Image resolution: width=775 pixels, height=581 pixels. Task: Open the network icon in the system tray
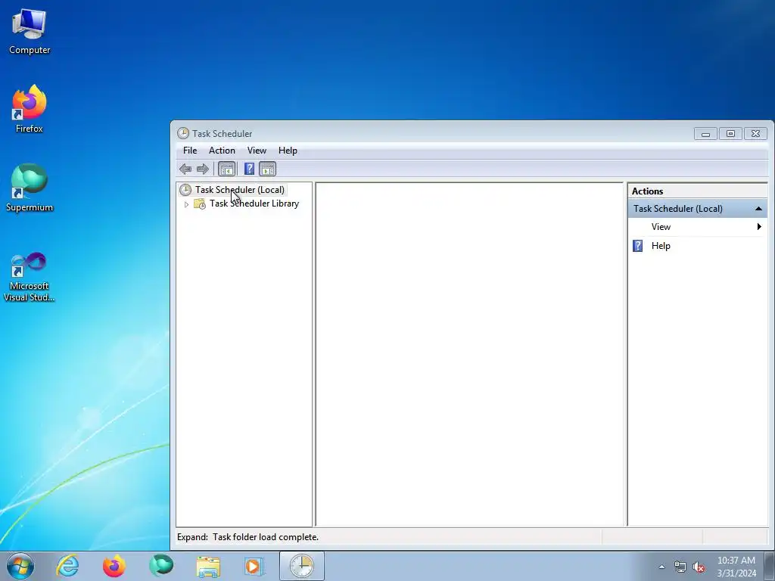click(680, 567)
